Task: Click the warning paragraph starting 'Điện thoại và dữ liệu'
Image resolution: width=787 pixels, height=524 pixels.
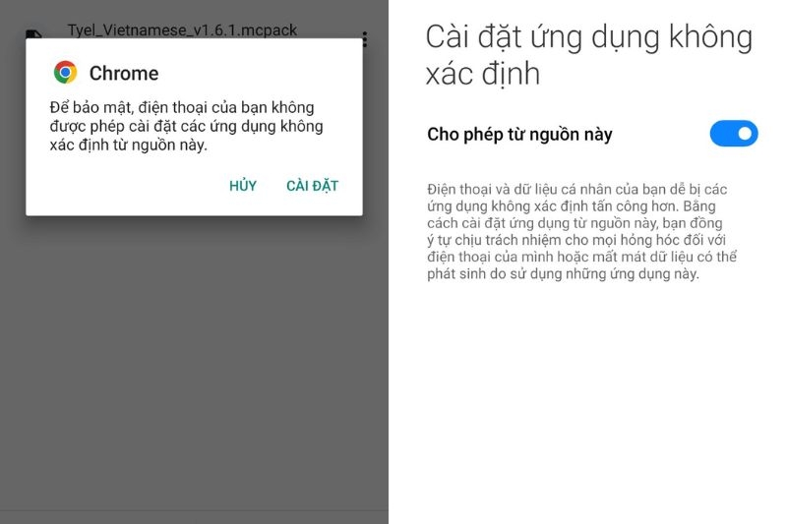Action: 581,232
